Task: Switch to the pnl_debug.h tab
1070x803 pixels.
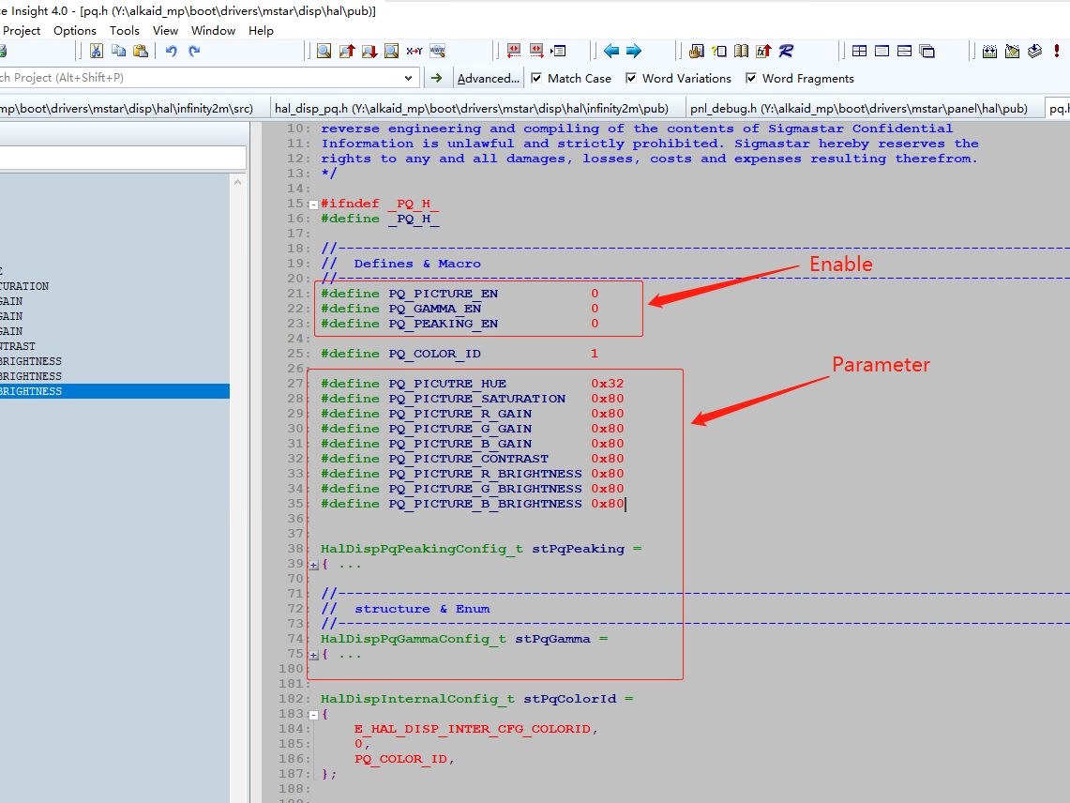Action: click(858, 108)
